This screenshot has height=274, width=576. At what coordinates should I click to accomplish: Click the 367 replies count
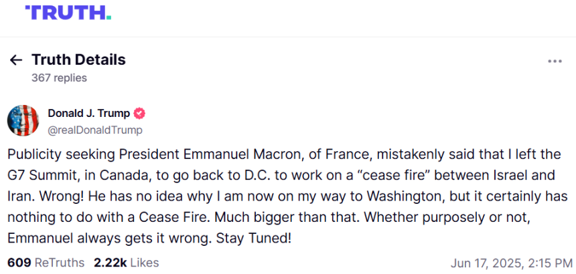(59, 78)
